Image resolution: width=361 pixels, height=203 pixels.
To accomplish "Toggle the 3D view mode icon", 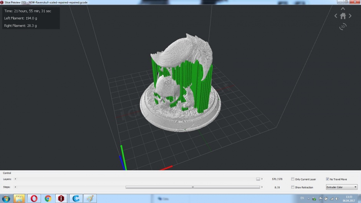I will coord(343,27).
